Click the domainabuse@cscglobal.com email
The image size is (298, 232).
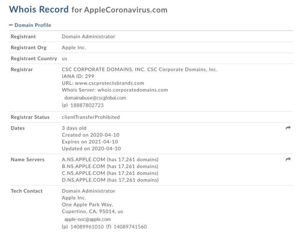point(95,98)
